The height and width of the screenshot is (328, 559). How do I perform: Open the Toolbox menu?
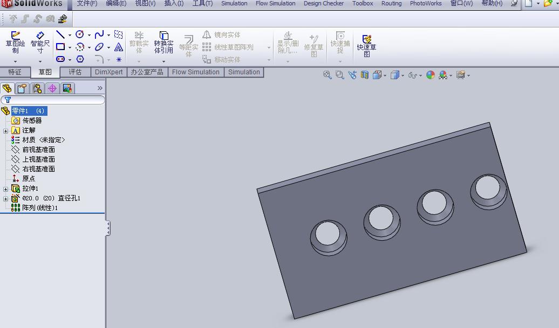[x=363, y=4]
